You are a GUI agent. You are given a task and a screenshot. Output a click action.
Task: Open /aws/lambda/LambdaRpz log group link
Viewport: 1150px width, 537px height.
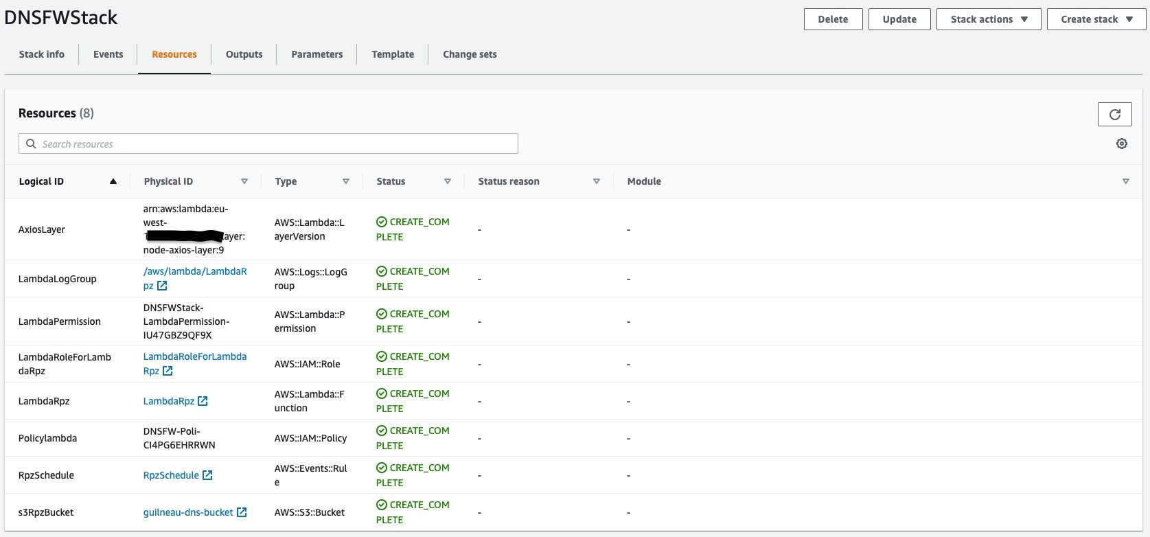point(195,278)
